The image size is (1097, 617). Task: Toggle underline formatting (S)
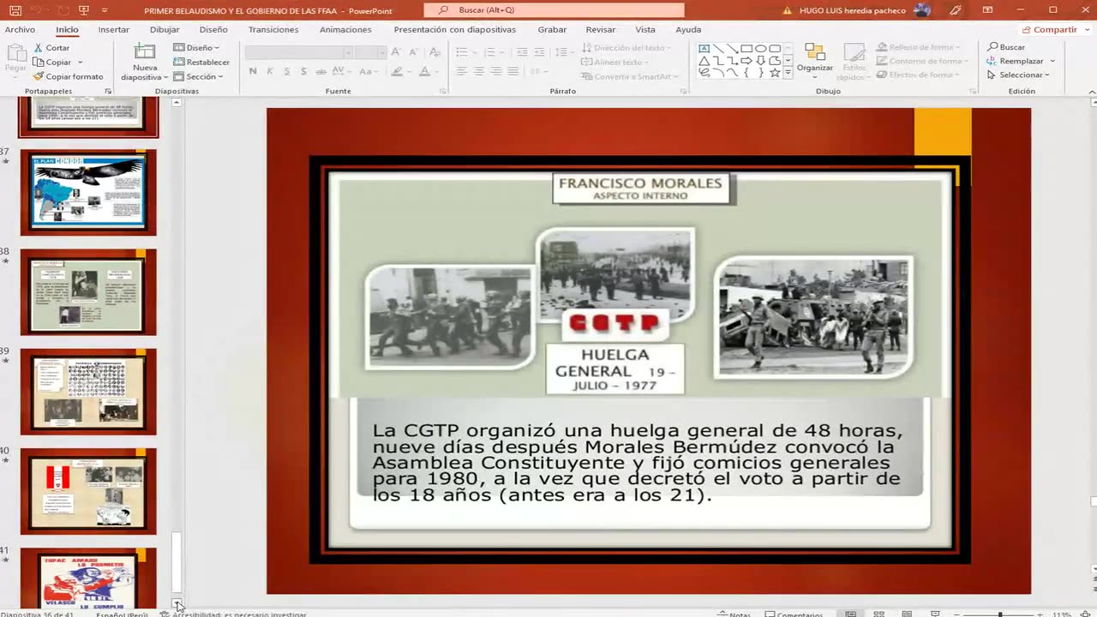(286, 71)
